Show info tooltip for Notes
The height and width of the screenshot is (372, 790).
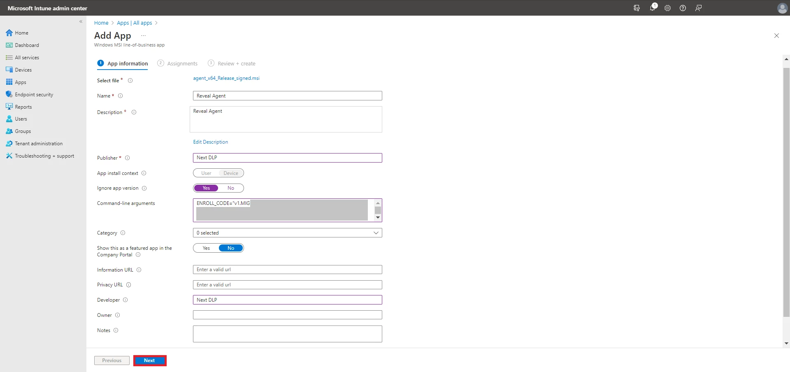(116, 330)
